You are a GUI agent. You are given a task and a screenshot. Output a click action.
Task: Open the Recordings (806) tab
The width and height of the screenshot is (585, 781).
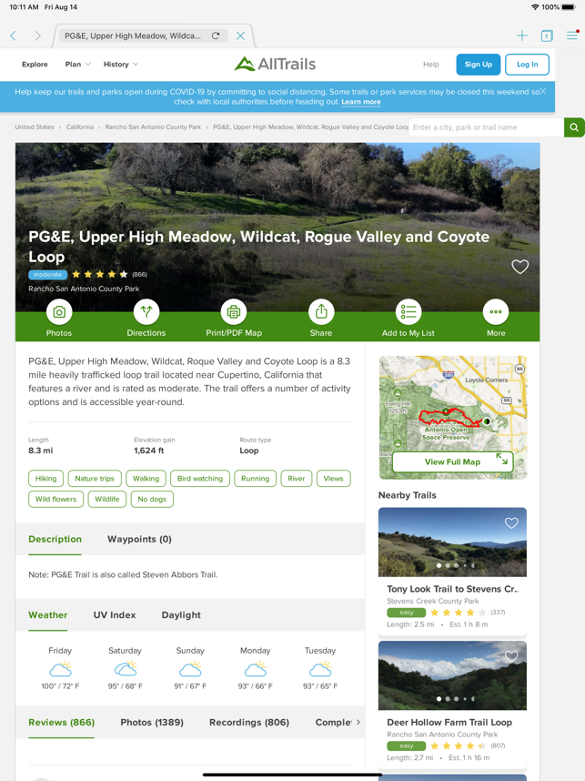249,722
